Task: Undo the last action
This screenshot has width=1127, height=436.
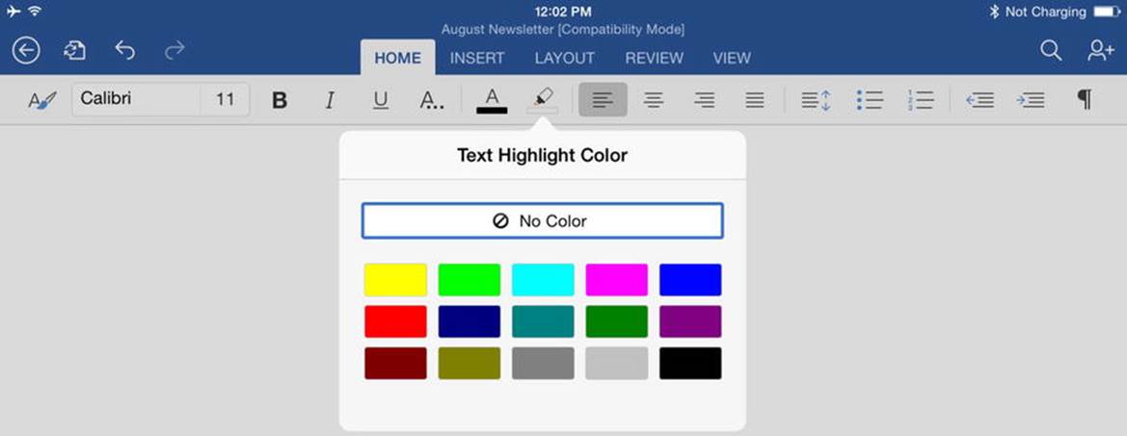Action: tap(125, 49)
